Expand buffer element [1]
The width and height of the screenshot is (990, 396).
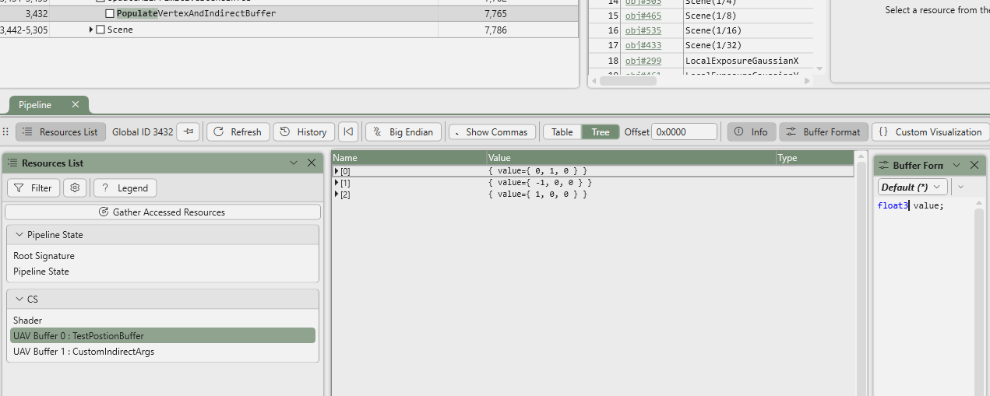tap(336, 182)
